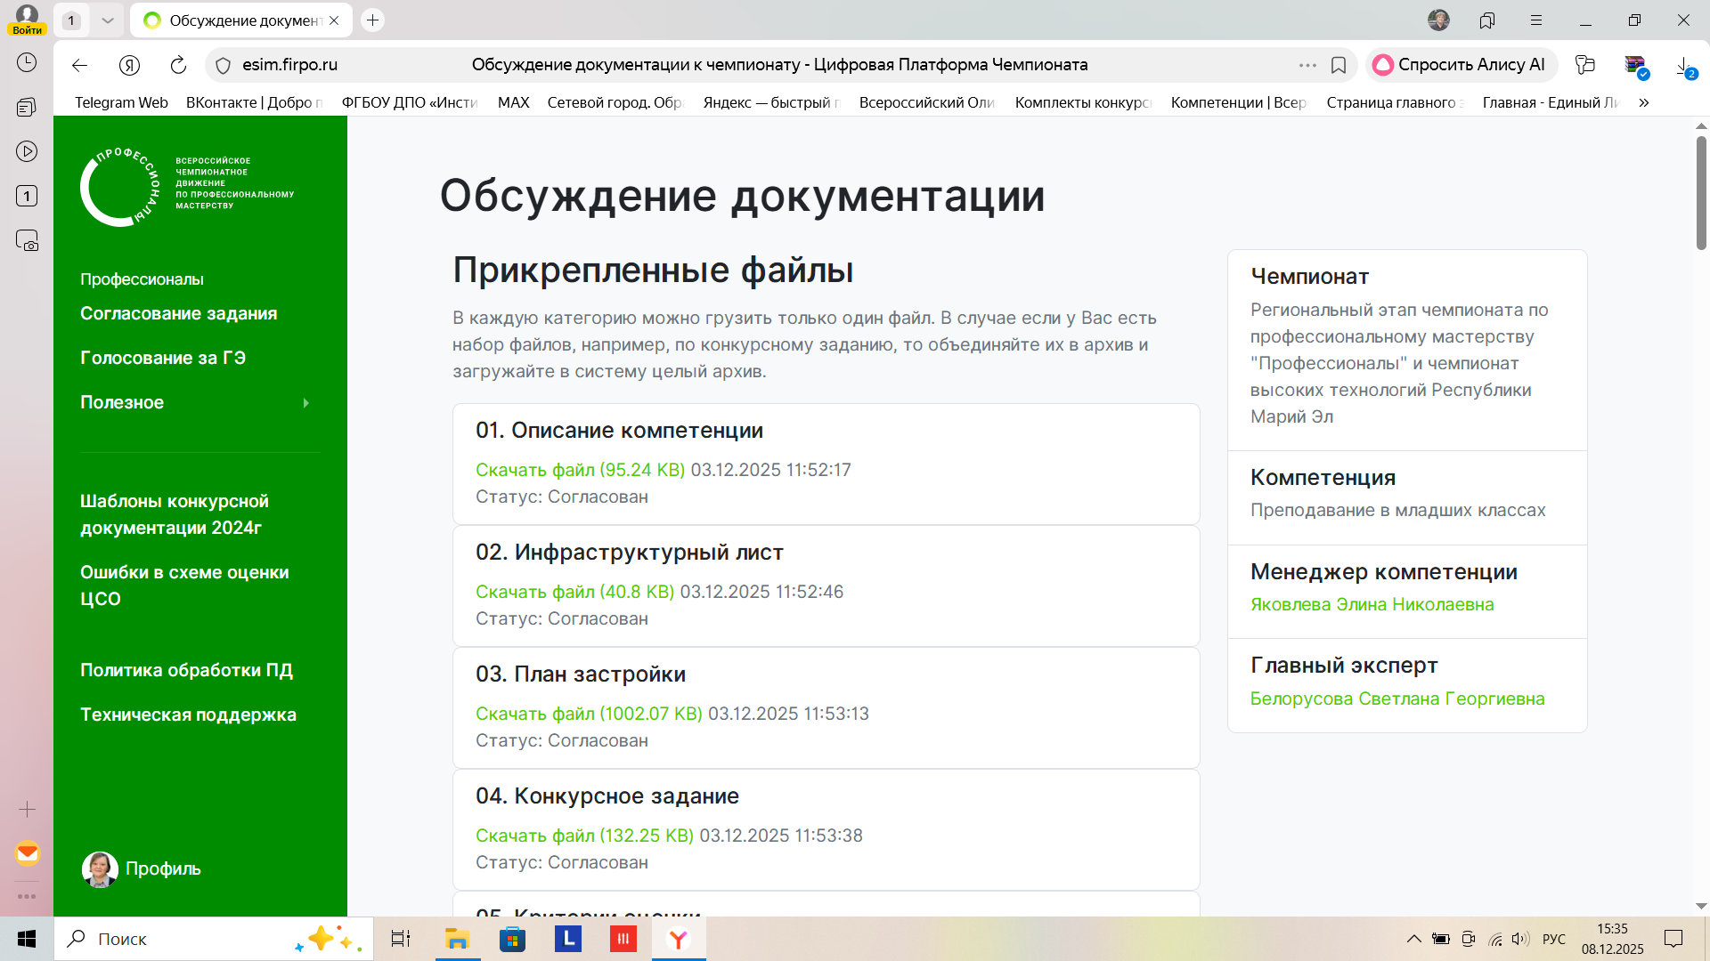Download the 'План застройки' file link

[x=588, y=714]
